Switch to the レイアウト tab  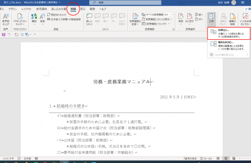26,9
